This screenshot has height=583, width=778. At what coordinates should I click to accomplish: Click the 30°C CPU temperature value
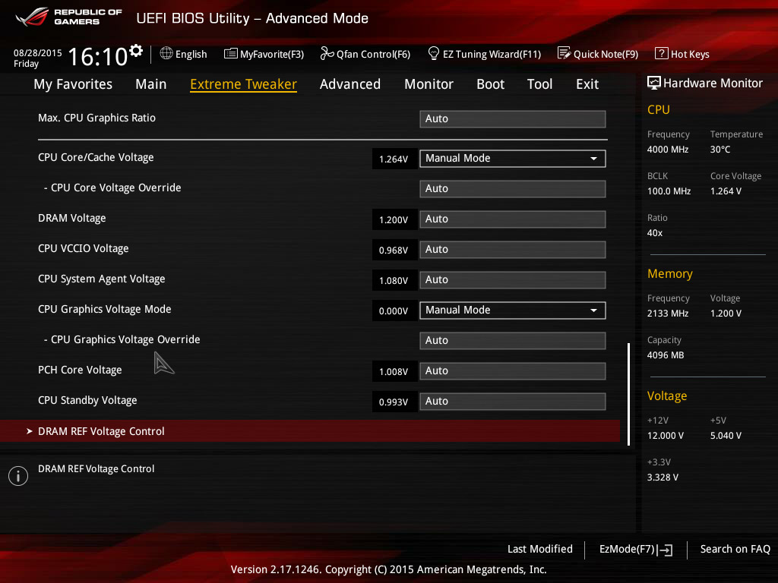(720, 150)
